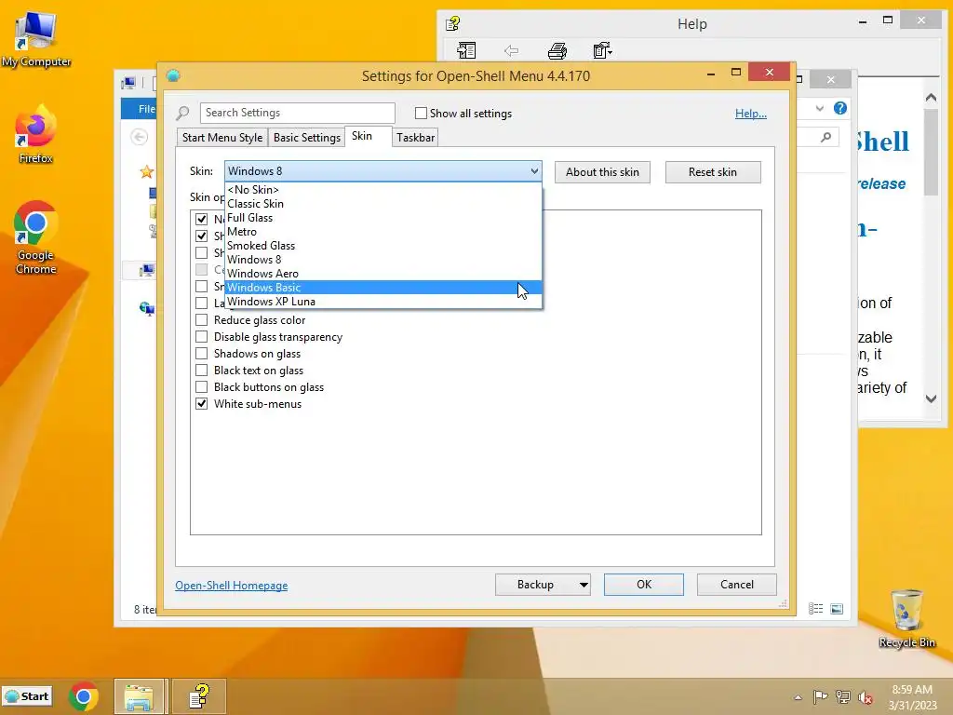Open Action Center flag tray icon
The height and width of the screenshot is (715, 953).
coord(820,696)
